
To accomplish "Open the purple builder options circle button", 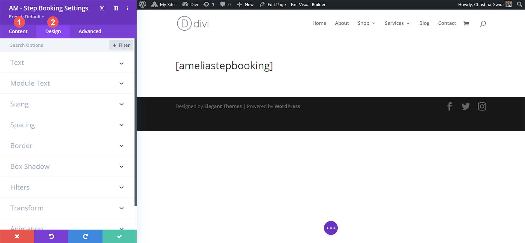I will [x=331, y=228].
